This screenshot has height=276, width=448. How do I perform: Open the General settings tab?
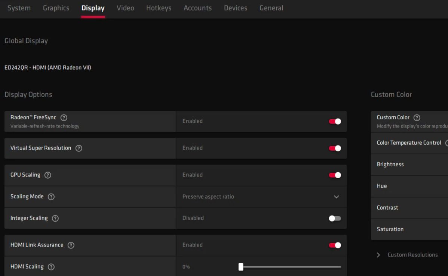271,8
